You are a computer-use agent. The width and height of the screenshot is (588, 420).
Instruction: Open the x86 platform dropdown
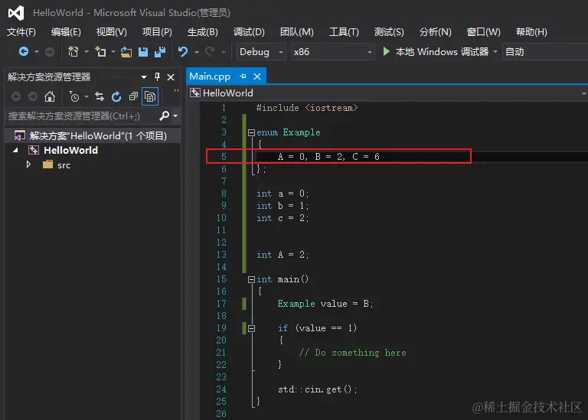coord(369,52)
